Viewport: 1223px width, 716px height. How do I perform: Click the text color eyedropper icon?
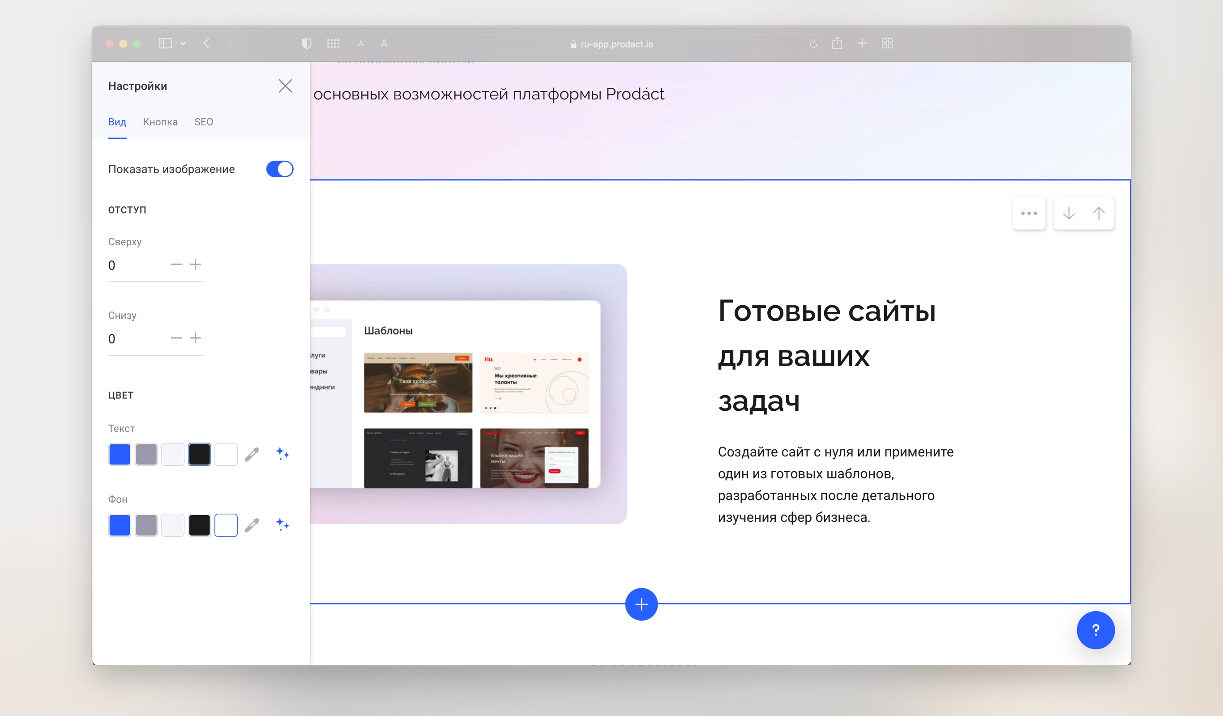[x=252, y=455]
